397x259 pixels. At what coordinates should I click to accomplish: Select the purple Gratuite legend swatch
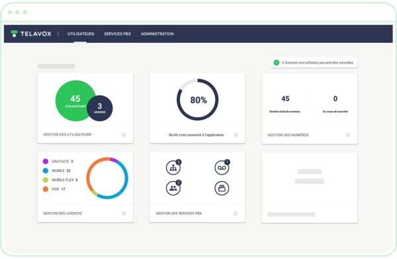point(46,161)
